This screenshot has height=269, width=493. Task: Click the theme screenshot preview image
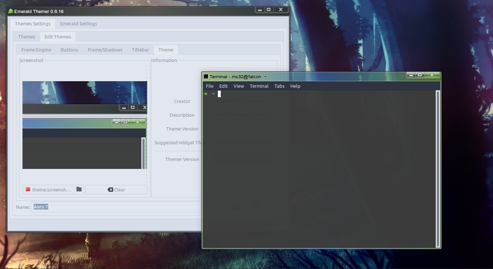coord(84,125)
